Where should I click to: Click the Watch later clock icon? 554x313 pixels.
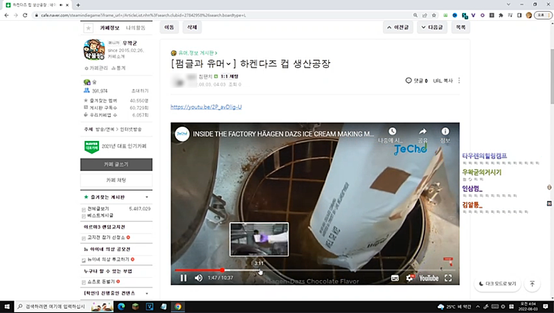coord(392,132)
